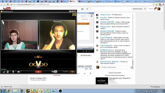Open the YouTube guide menu next to the logo
165x93 pixels.
pyautogui.click(x=15, y=9)
